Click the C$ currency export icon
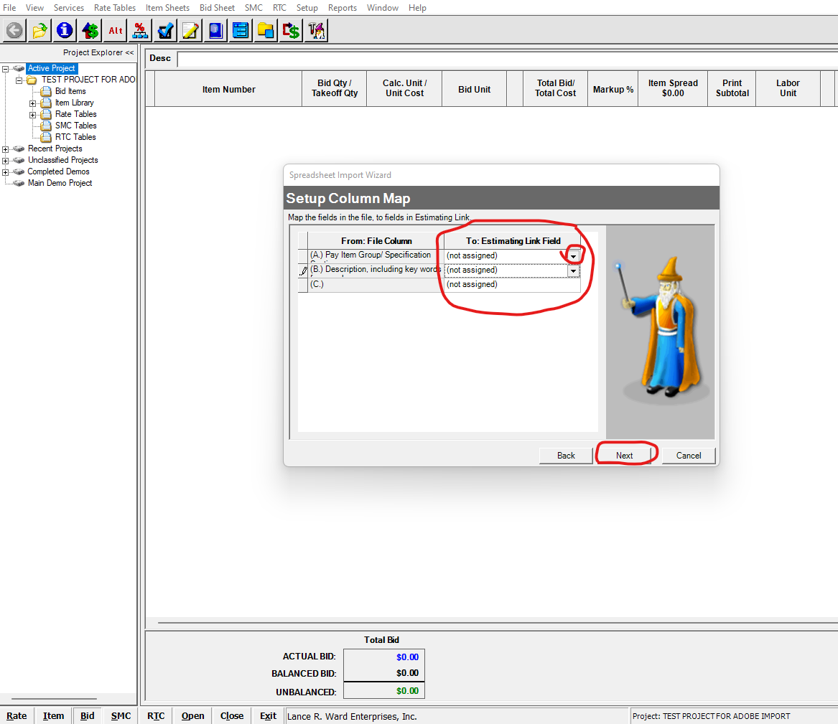 tap(290, 30)
